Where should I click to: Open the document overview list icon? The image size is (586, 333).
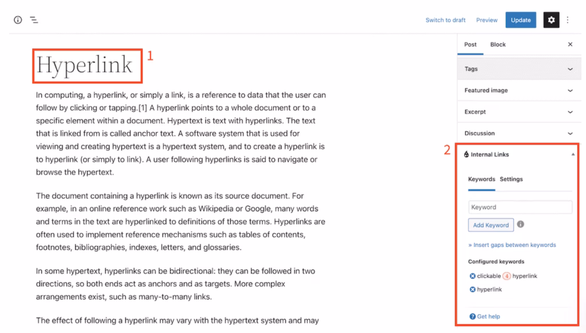point(34,19)
